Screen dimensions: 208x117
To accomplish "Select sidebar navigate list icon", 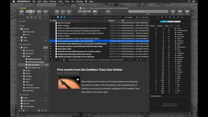I will click(x=27, y=17).
